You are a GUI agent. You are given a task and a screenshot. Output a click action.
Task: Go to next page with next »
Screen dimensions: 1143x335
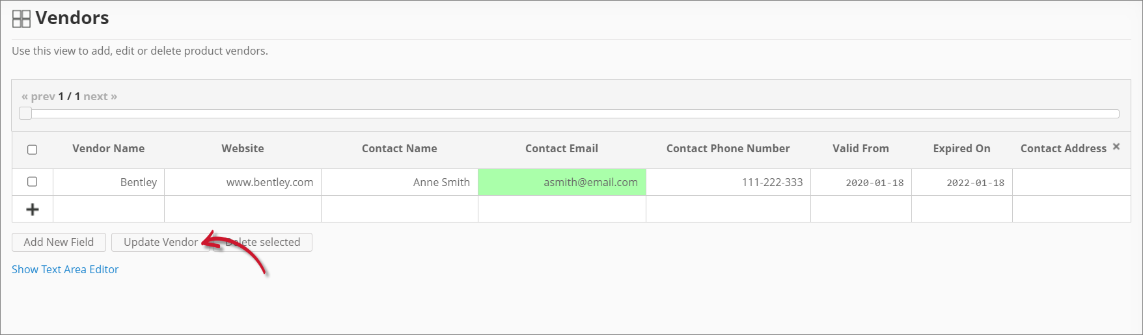100,96
